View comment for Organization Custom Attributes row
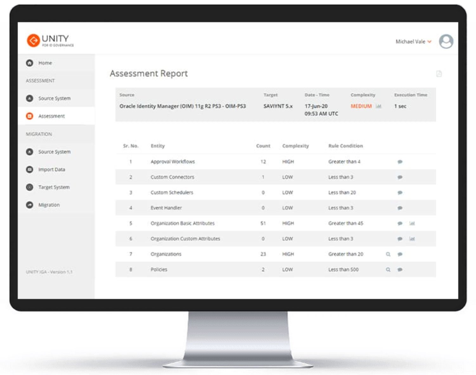The width and height of the screenshot is (476, 375). (400, 239)
